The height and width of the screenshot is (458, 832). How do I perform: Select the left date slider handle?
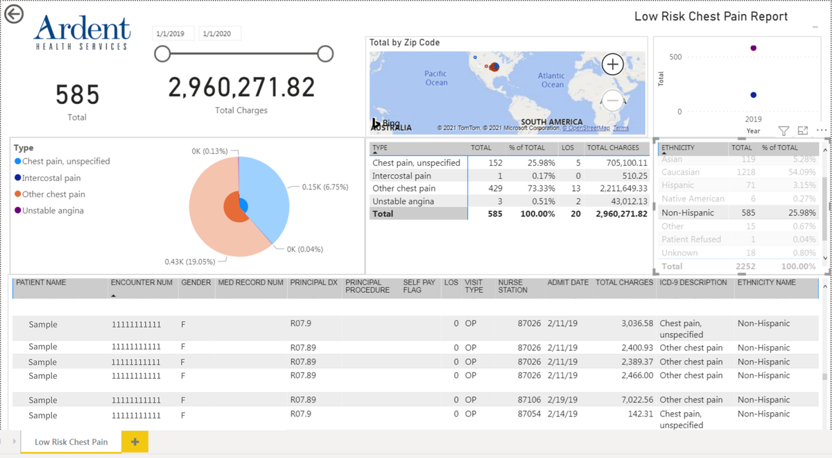(162, 54)
